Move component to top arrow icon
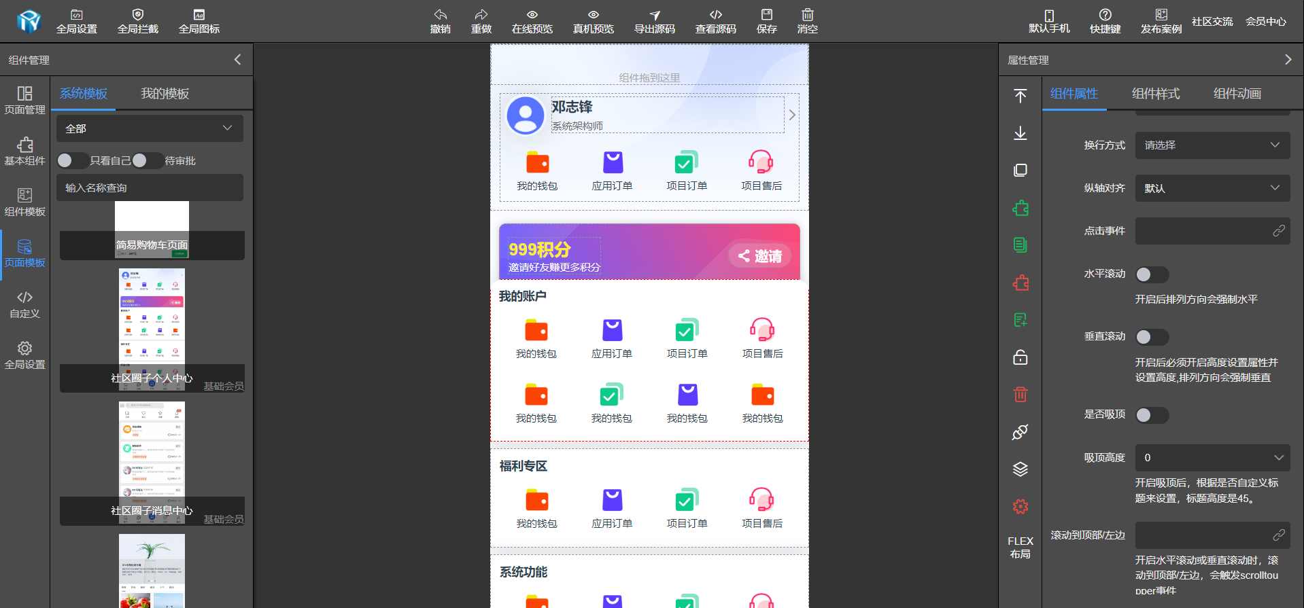Image resolution: width=1304 pixels, height=608 pixels. click(1020, 96)
